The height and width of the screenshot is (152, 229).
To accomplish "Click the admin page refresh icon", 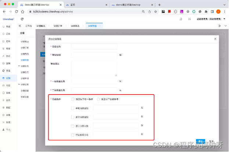I will (x=22, y=19).
